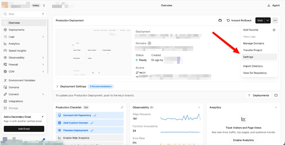Click the Connect plug icon
Viewport: 285px width, 145px height.
point(5,94)
